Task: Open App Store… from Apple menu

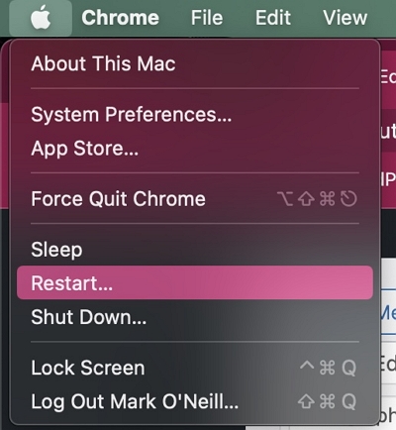Action: (x=195, y=149)
